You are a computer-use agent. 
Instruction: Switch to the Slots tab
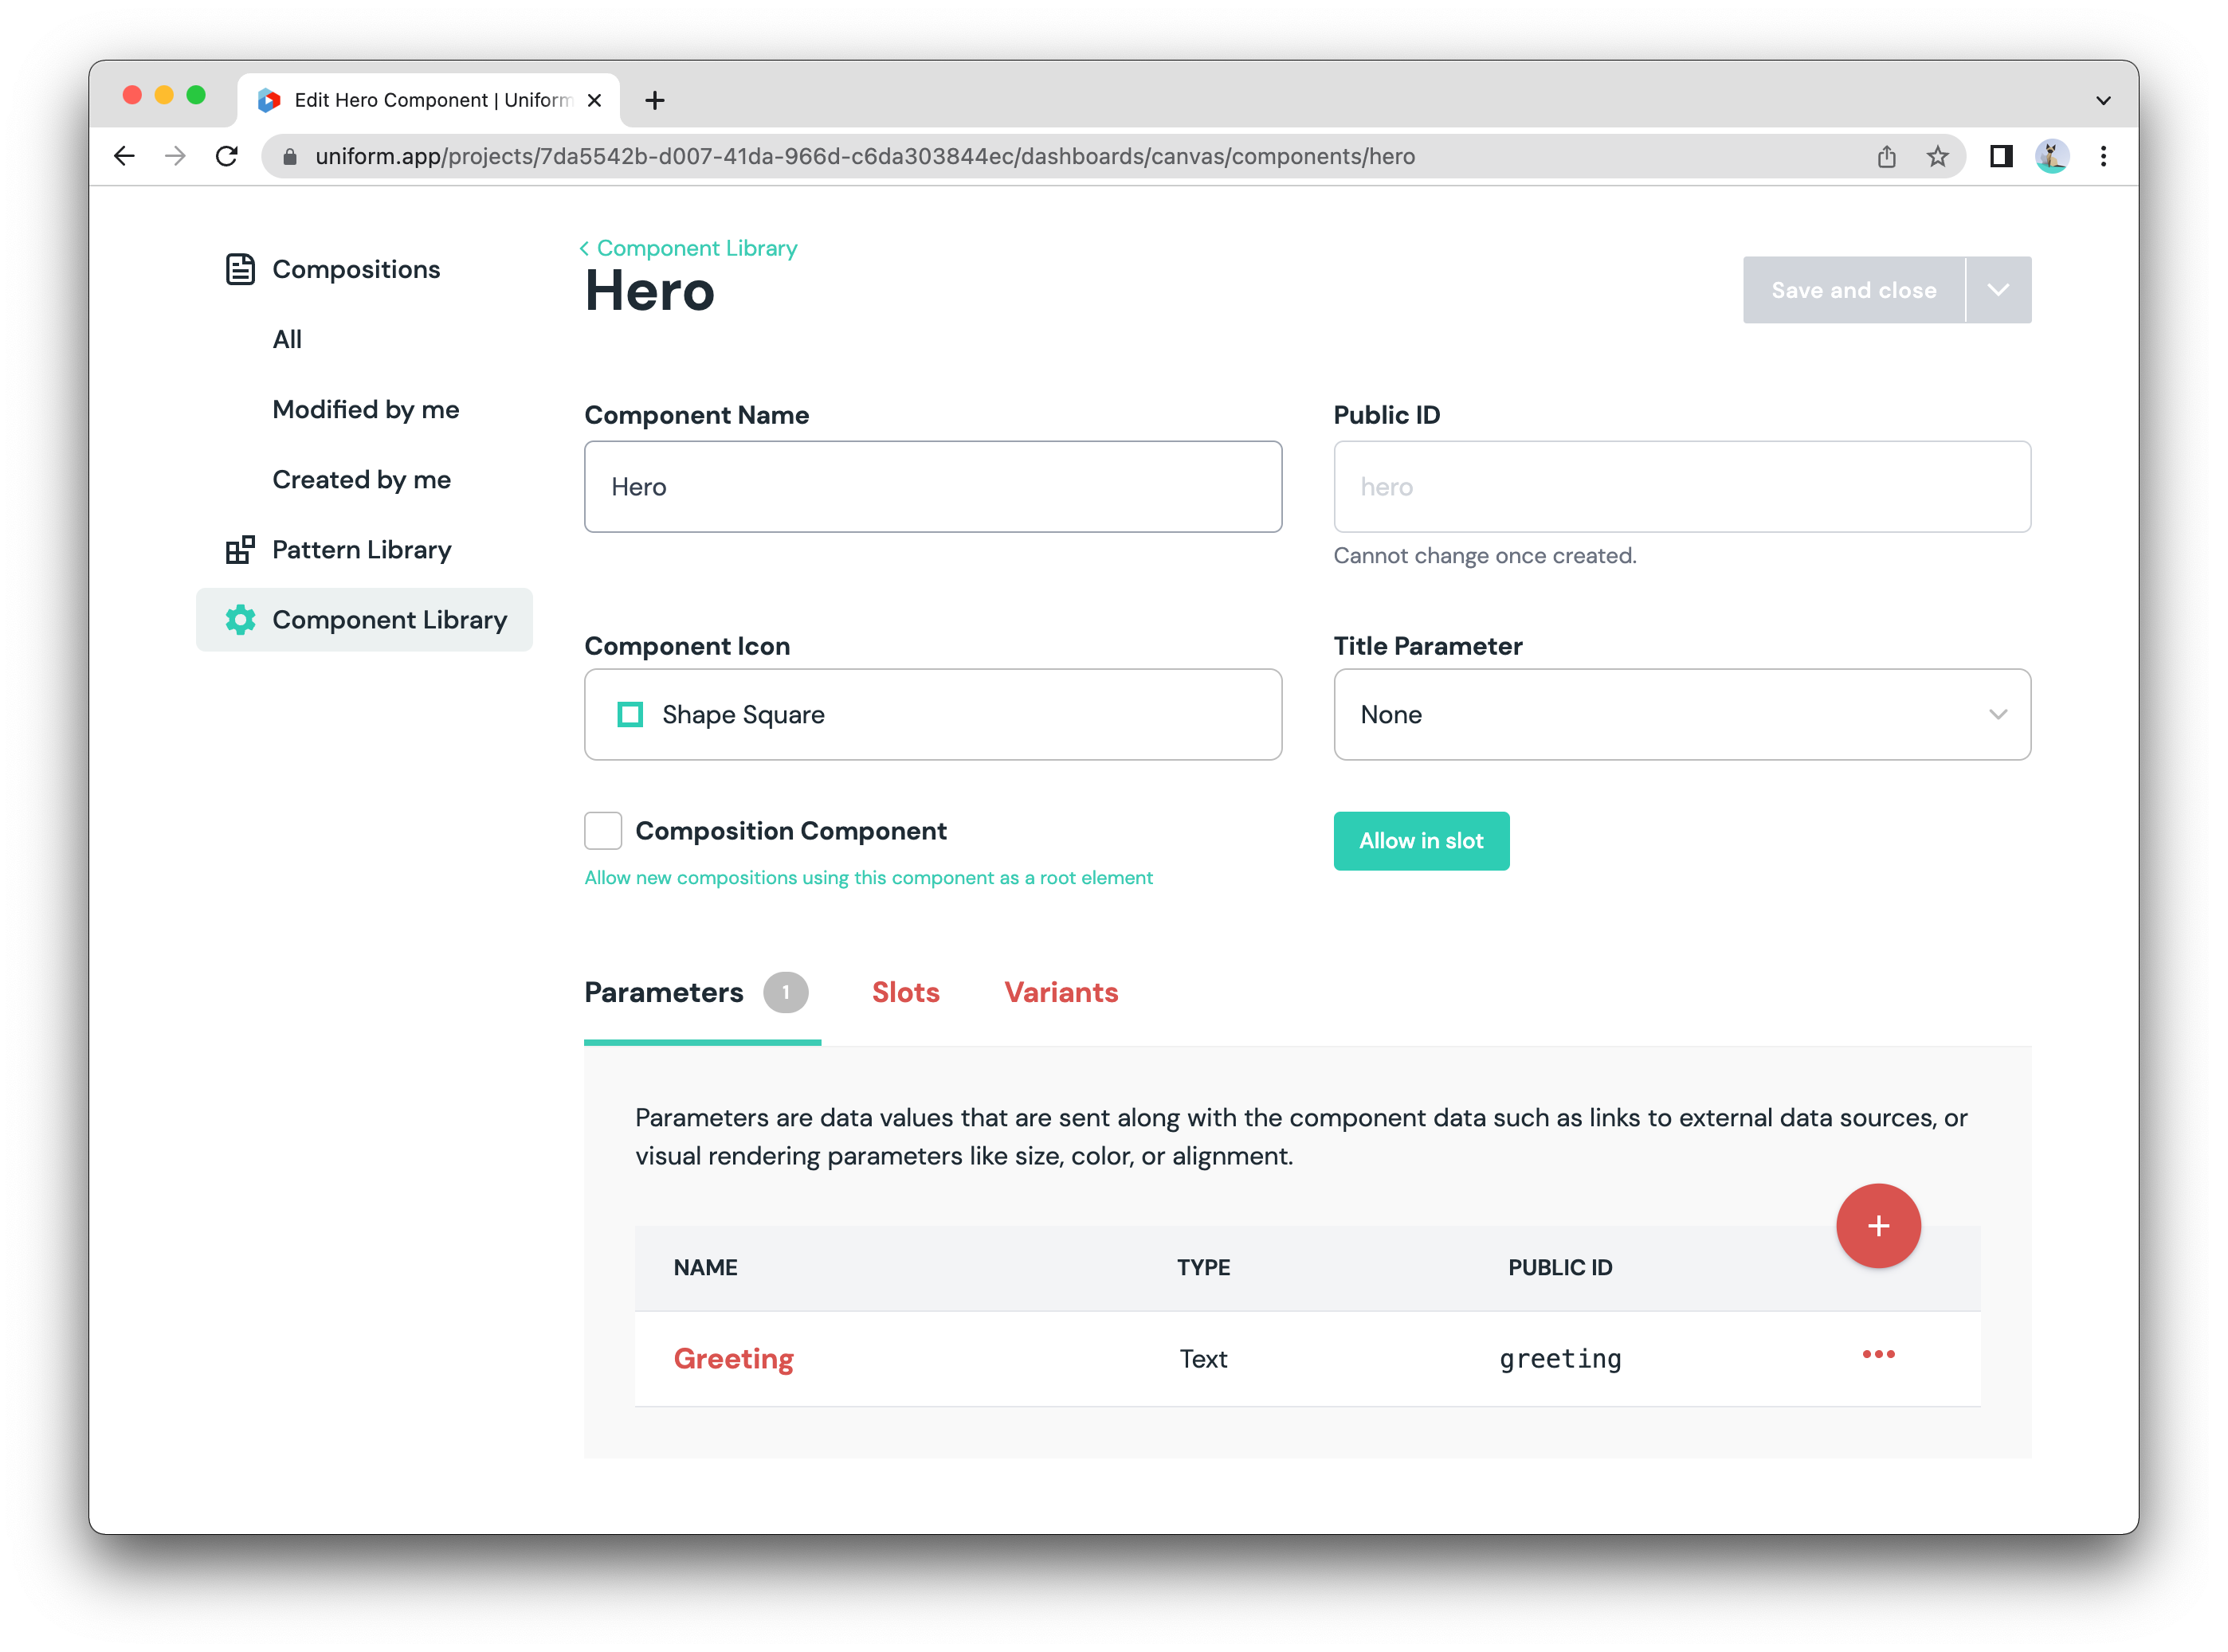(x=905, y=992)
